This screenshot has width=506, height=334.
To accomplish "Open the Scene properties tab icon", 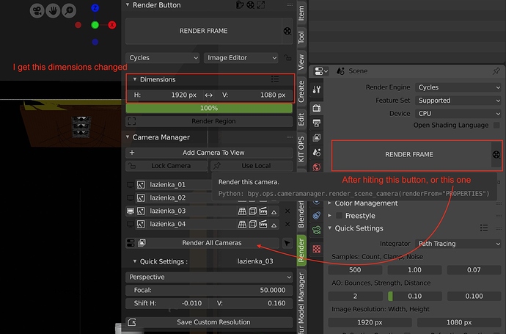I will click(x=317, y=153).
